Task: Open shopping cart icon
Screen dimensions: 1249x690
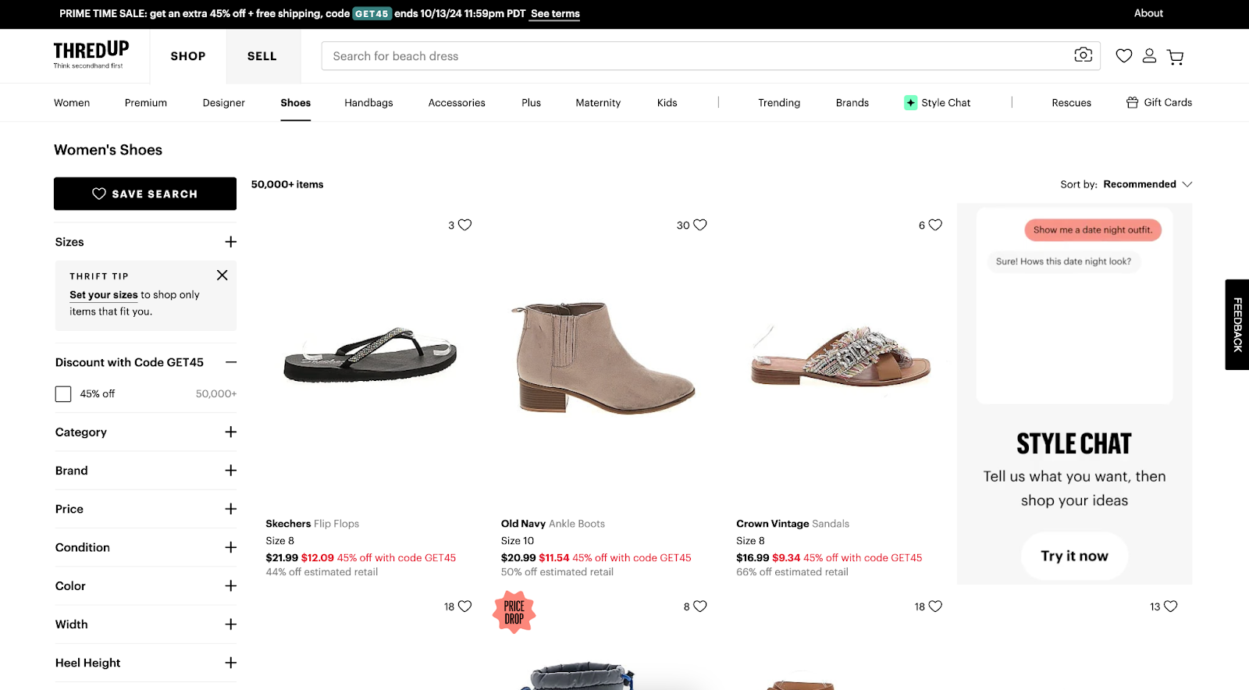Action: pos(1175,56)
